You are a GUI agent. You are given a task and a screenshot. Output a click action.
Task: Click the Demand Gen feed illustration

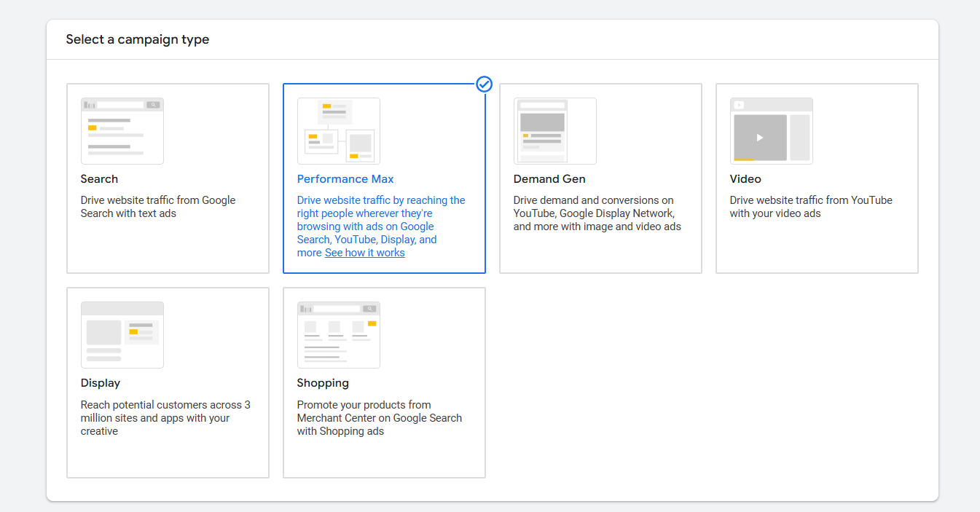(x=554, y=131)
